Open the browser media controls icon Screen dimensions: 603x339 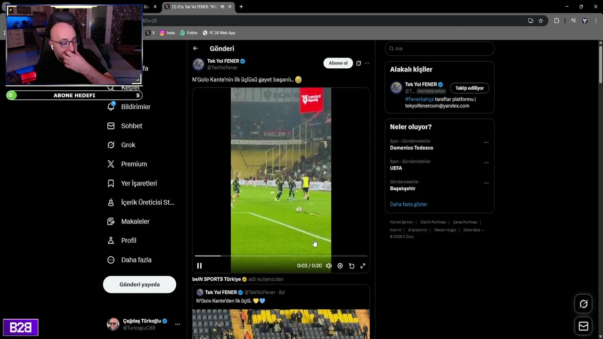coord(573,21)
